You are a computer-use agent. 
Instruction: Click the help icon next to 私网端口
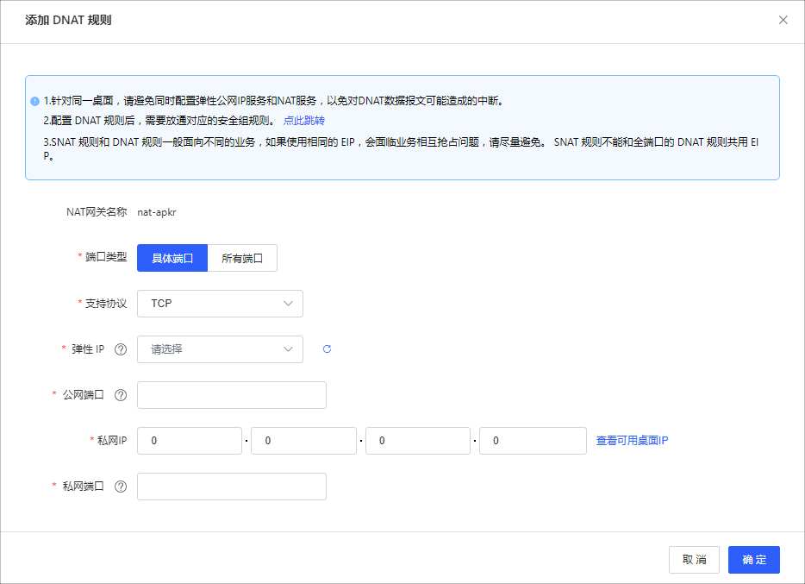pyautogui.click(x=121, y=487)
